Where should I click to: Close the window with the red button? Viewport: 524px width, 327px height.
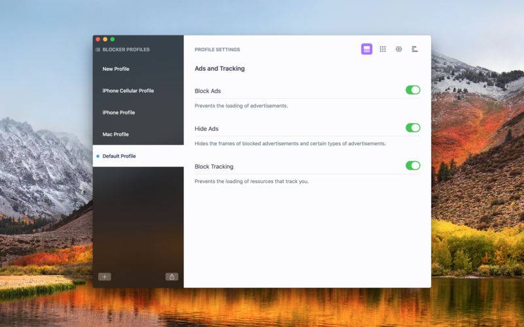point(98,39)
